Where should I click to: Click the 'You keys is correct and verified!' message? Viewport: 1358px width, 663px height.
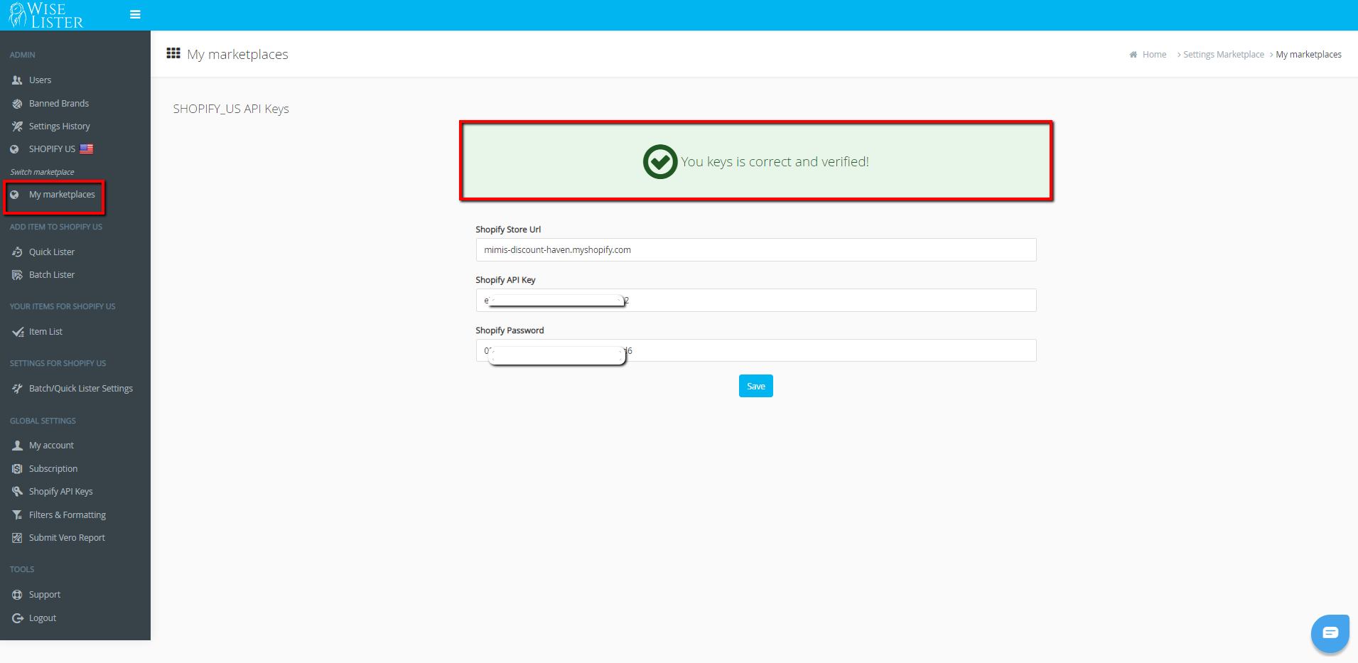coord(775,162)
